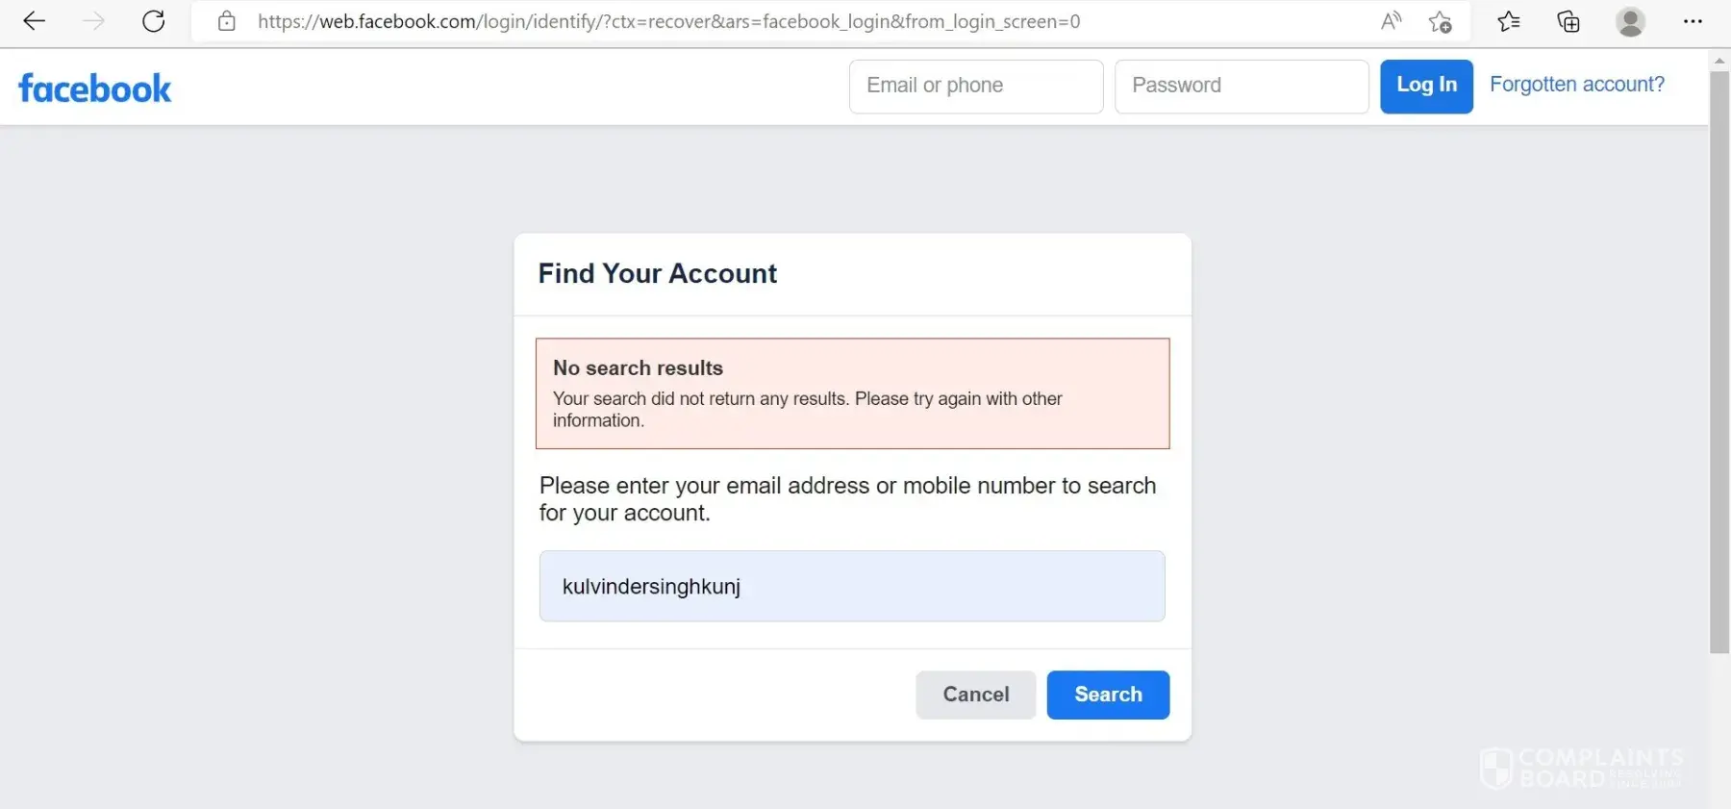Open the Read aloud icon
1731x809 pixels.
click(x=1391, y=21)
